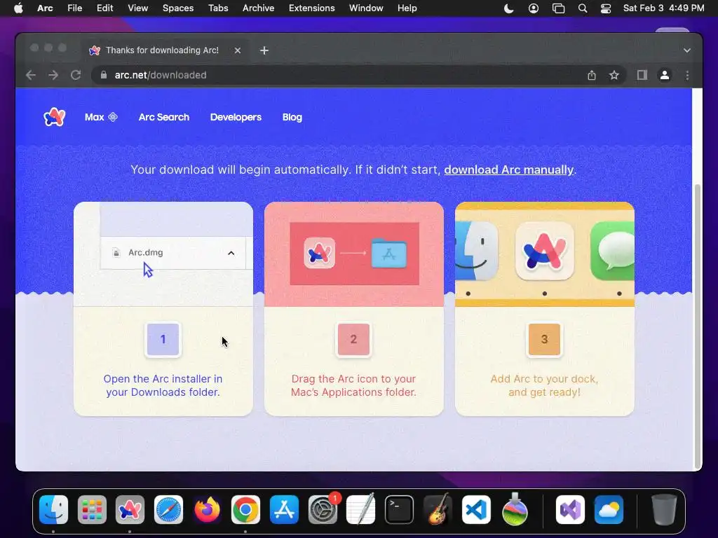This screenshot has width=718, height=538.
Task: Click the webpage vertical scrollbar
Action: pos(698,325)
